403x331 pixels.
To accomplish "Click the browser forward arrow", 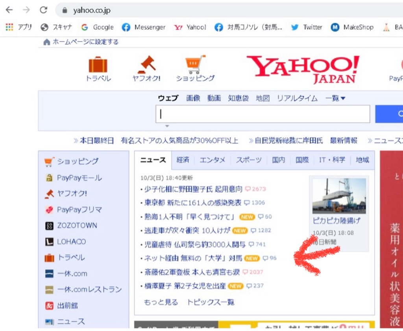I will [x=26, y=10].
